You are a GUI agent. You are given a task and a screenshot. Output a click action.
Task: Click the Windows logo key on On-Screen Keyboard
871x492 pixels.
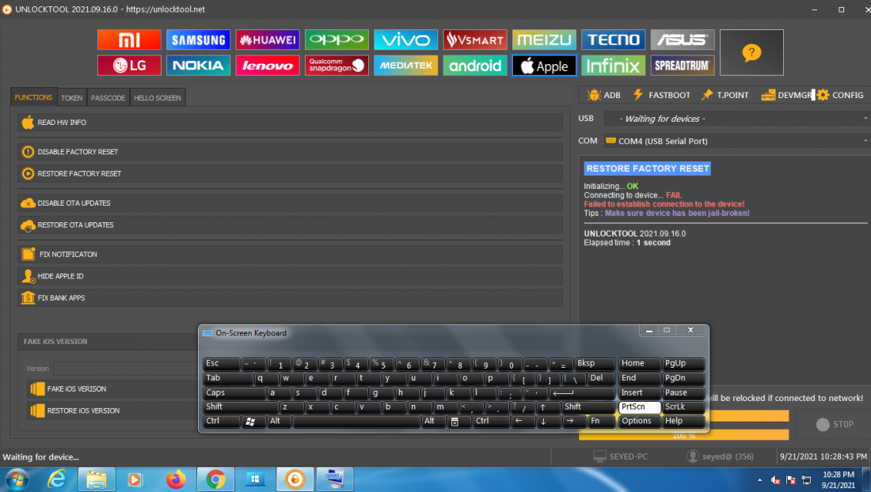[x=253, y=422]
